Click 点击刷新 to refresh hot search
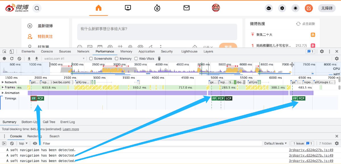Screen dimensions: 341x164 click(306, 24)
